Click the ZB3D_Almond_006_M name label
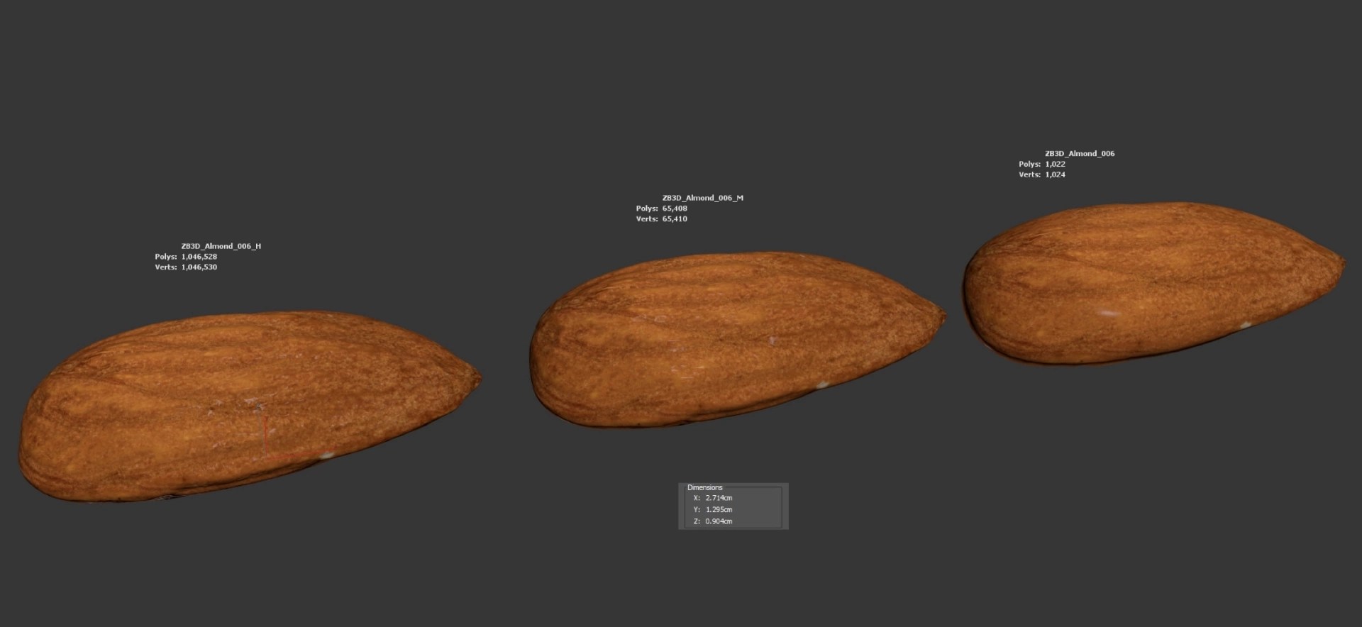The width and height of the screenshot is (1362, 627). tap(702, 198)
